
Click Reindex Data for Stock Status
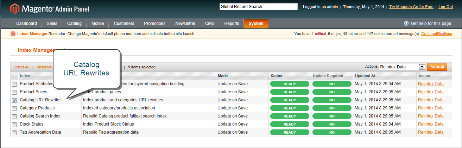pos(431,124)
